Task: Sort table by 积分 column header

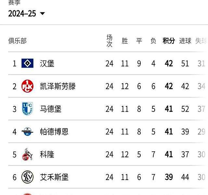Action: 169,41
